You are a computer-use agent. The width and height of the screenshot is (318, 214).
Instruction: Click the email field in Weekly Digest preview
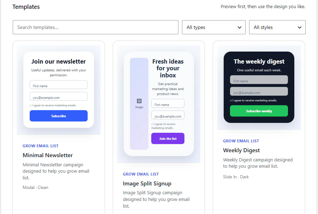259,91
